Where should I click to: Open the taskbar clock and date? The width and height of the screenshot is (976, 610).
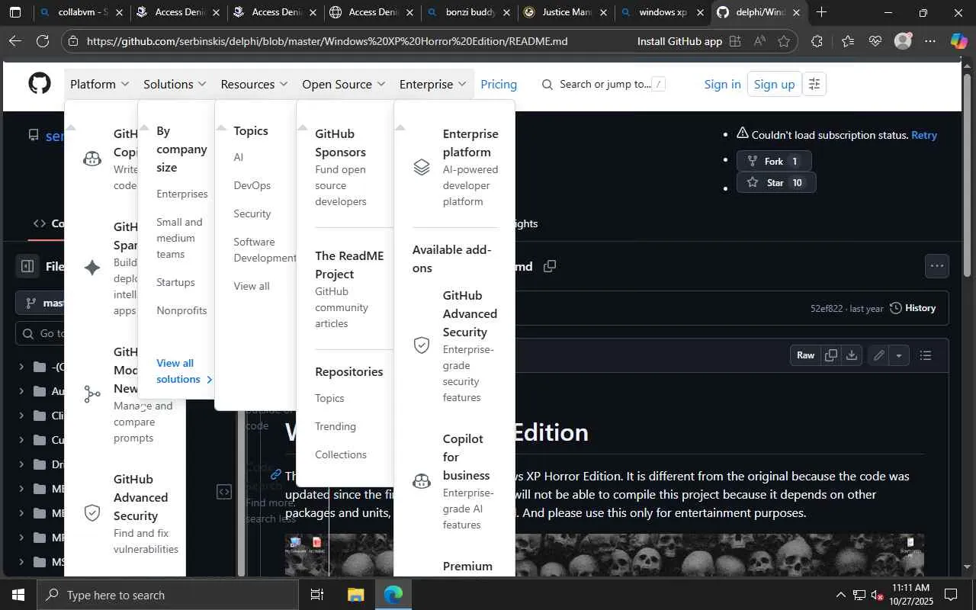pyautogui.click(x=910, y=595)
